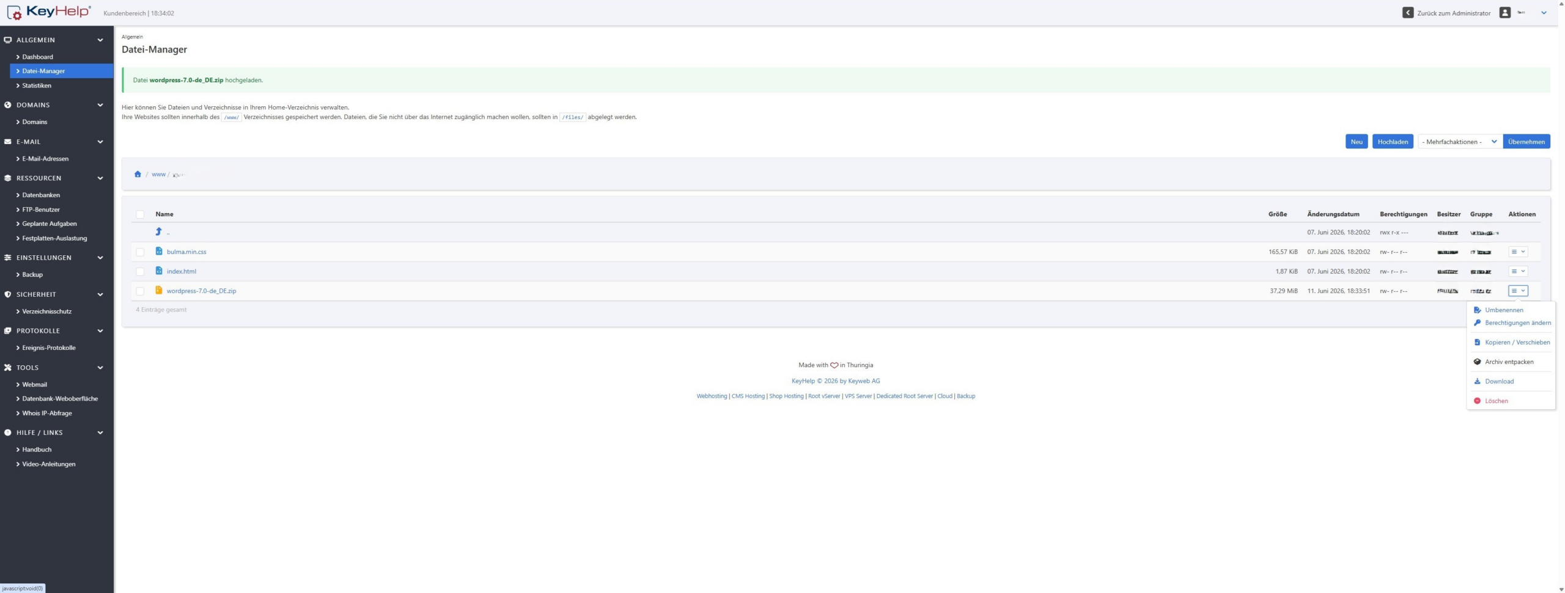Viewport: 1565px width, 593px height.
Task: Click the Name column header
Action: click(164, 214)
